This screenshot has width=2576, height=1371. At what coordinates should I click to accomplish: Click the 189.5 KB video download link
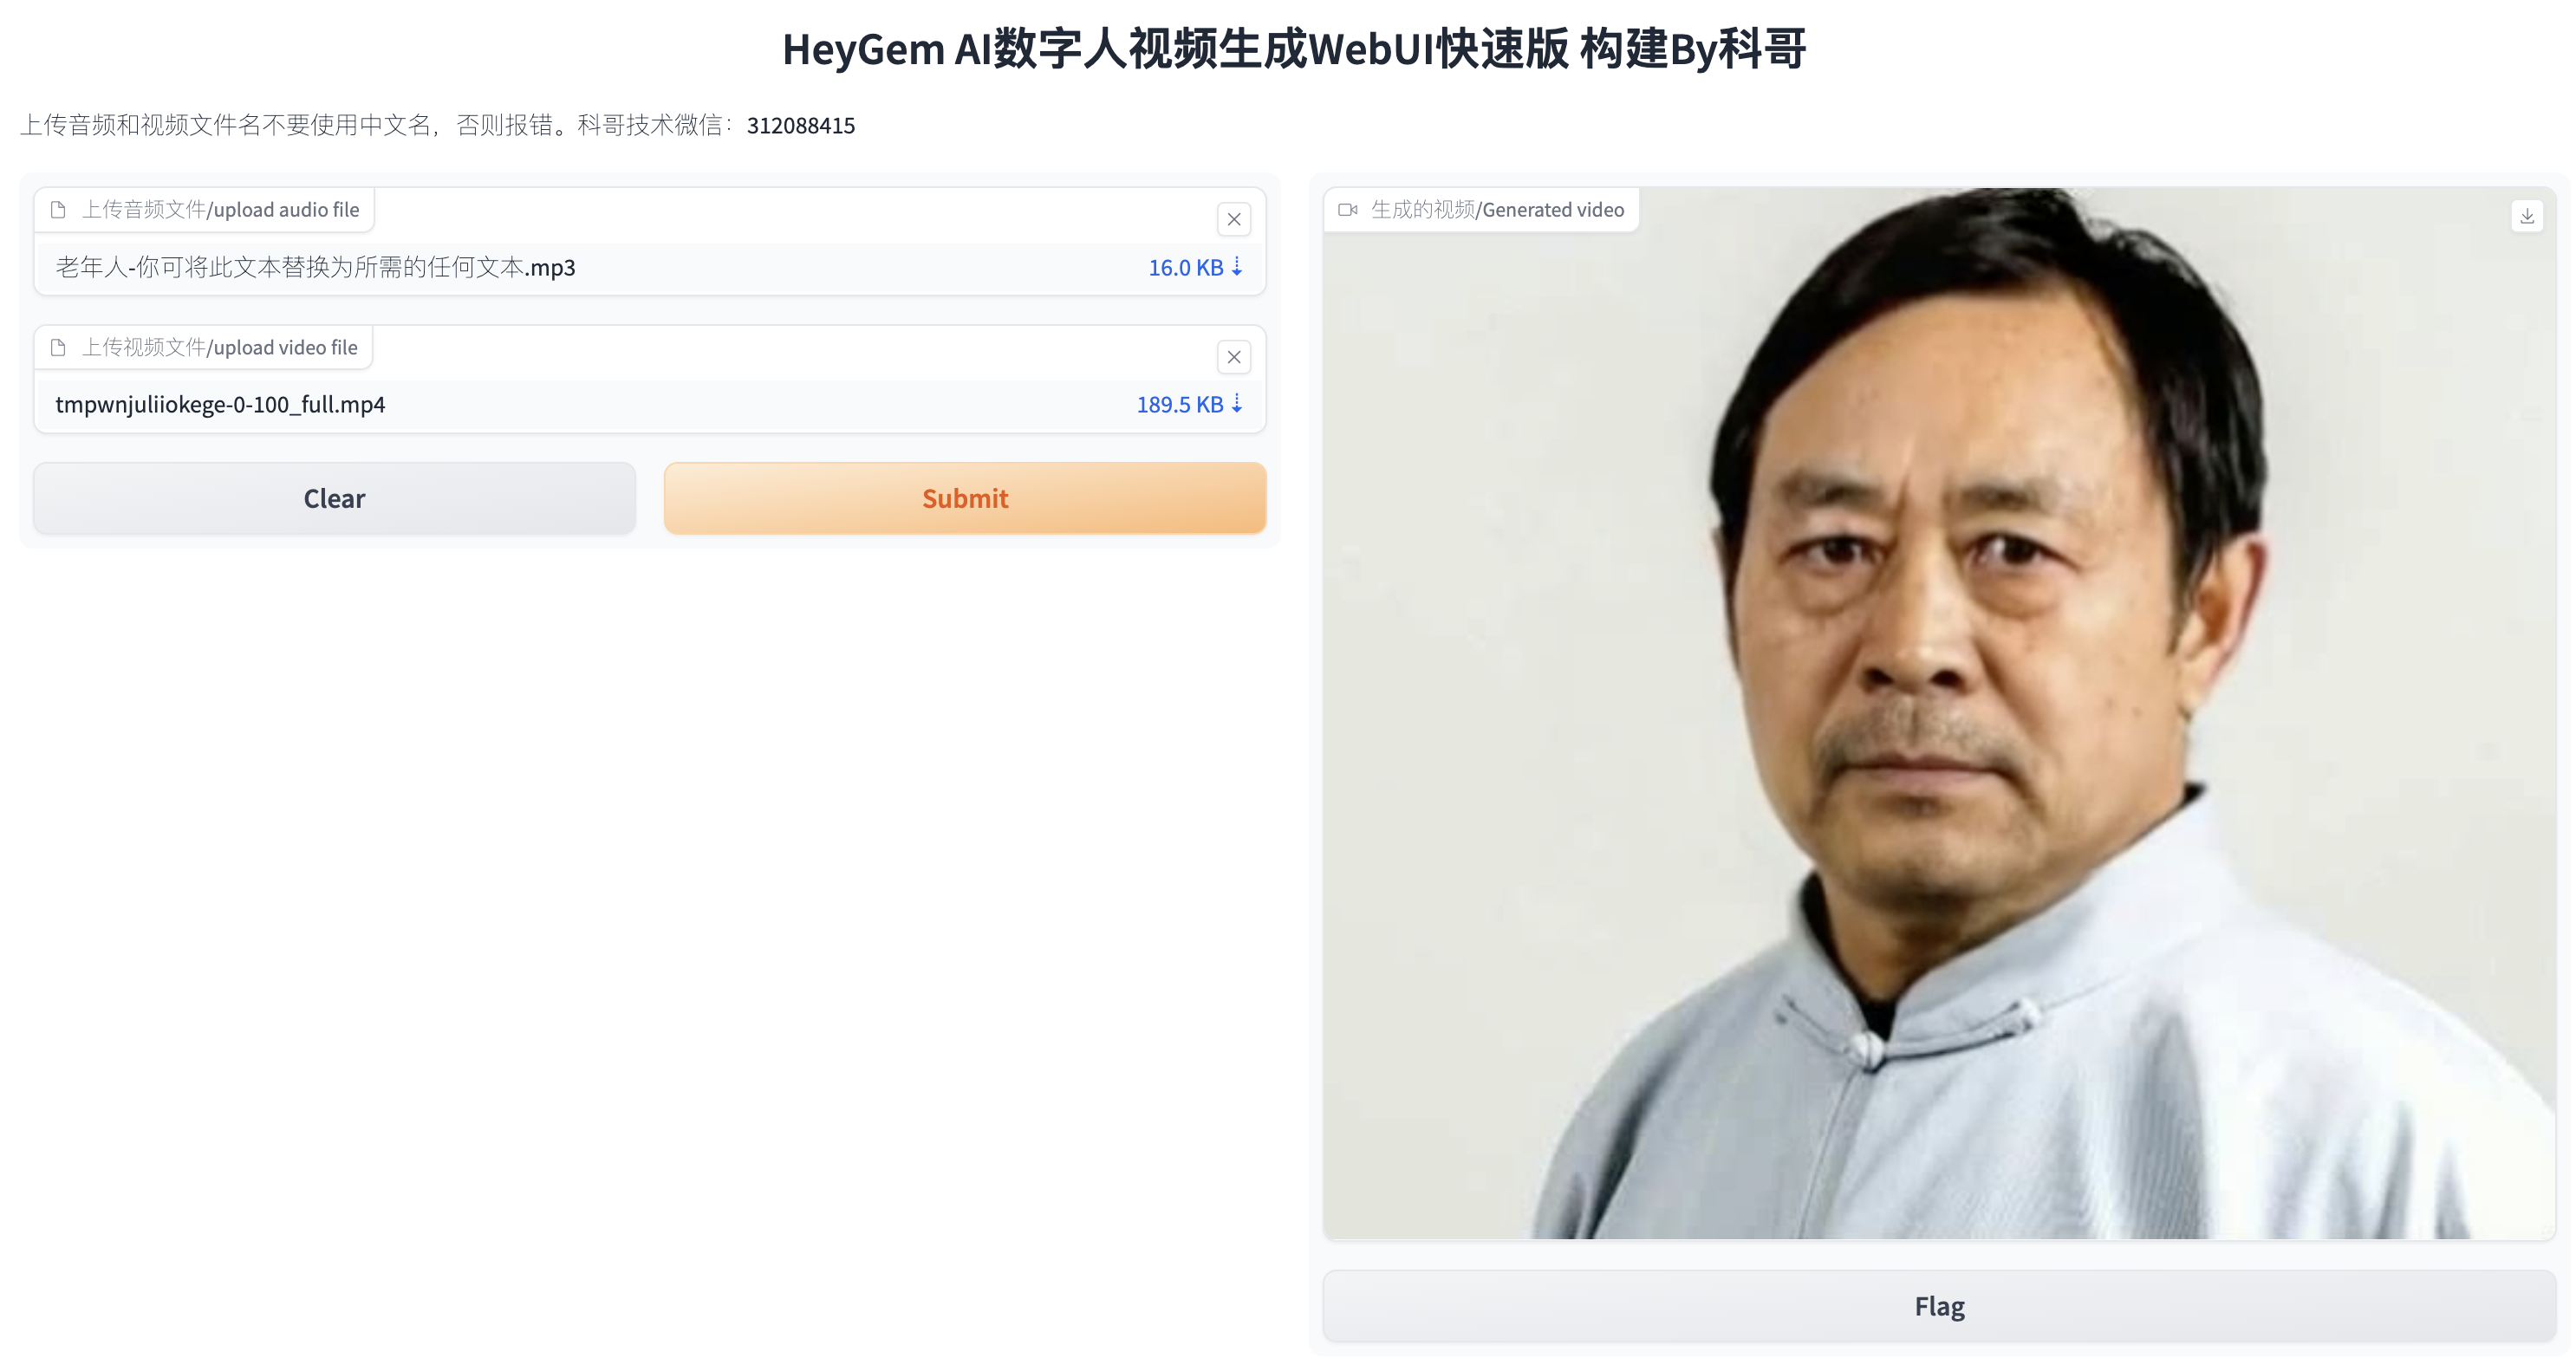click(1189, 404)
